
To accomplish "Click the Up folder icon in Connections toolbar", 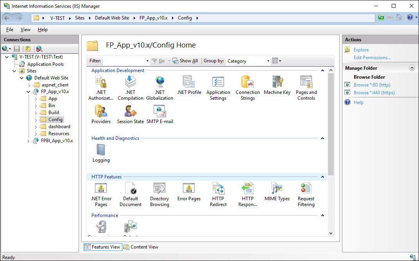I will (x=27, y=49).
